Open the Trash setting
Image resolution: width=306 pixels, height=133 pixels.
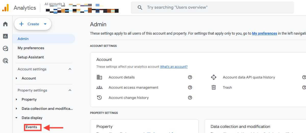pos(227,87)
